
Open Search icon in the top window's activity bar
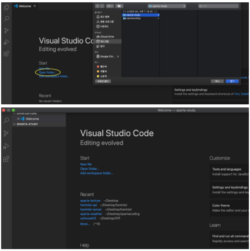tap(6, 19)
